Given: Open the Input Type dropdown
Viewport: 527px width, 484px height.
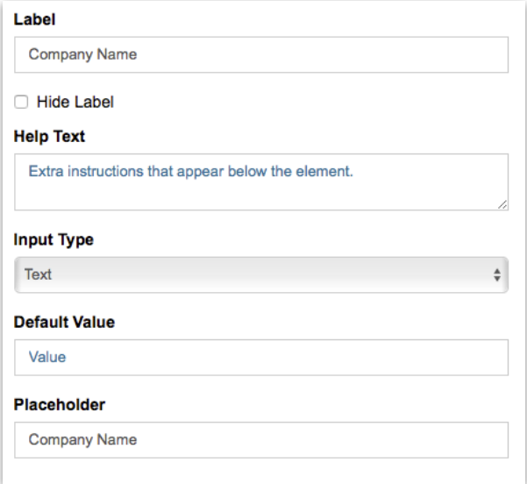Looking at the screenshot, I should pos(261,274).
